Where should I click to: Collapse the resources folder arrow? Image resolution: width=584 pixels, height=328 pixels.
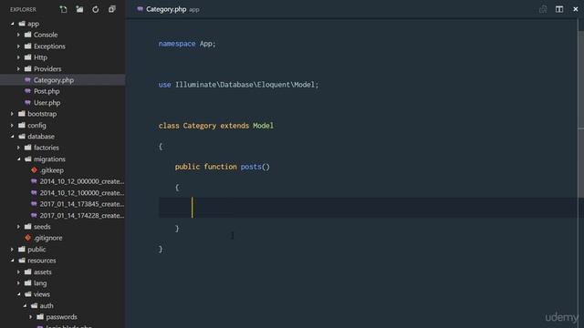click(x=12, y=261)
